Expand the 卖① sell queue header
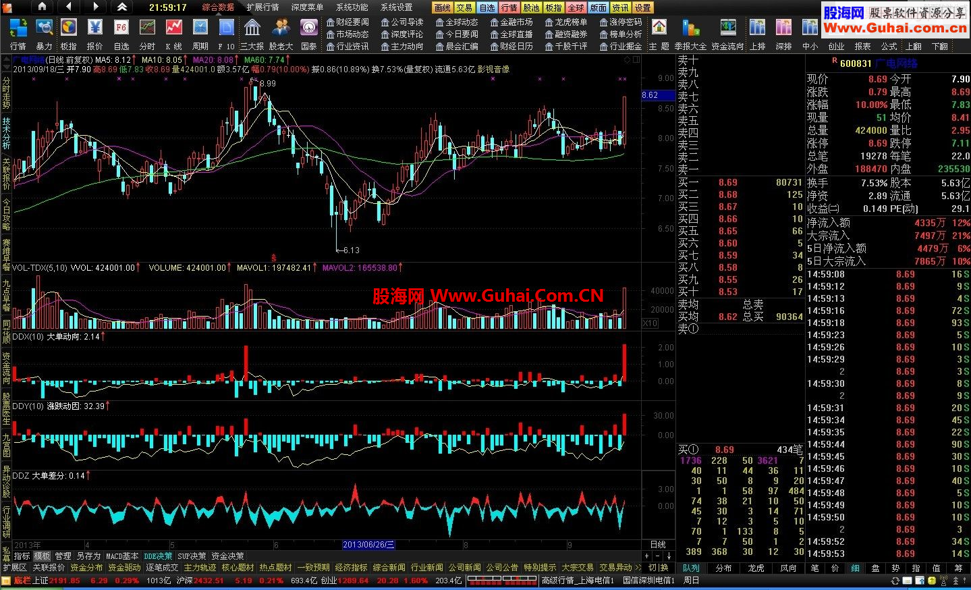Image resolution: width=971 pixels, height=590 pixels. tap(688, 329)
